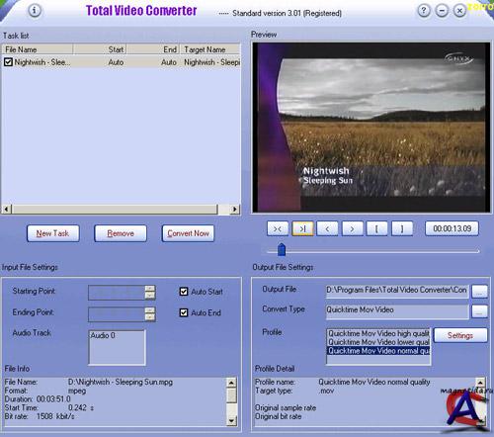Click the Output File path field
The width and height of the screenshot is (494, 437).
397,292
